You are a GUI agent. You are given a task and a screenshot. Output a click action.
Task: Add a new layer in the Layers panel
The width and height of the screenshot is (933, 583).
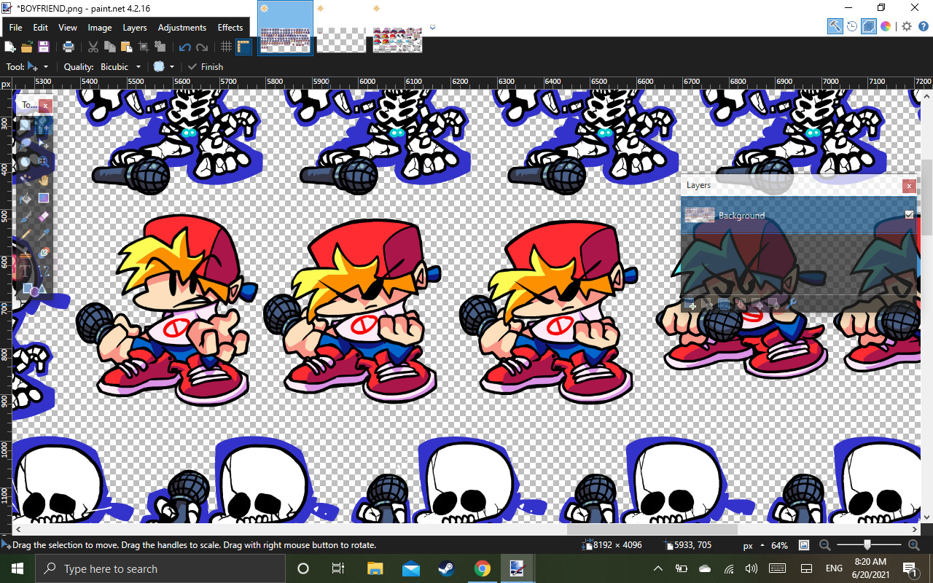[x=689, y=305]
